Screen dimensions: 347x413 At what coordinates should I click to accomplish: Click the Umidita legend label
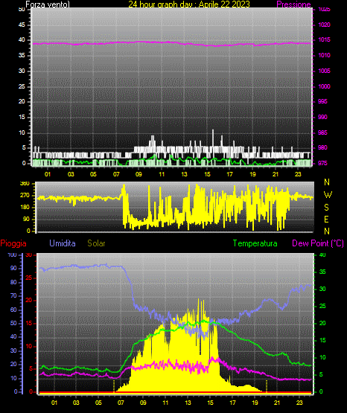pos(63,243)
